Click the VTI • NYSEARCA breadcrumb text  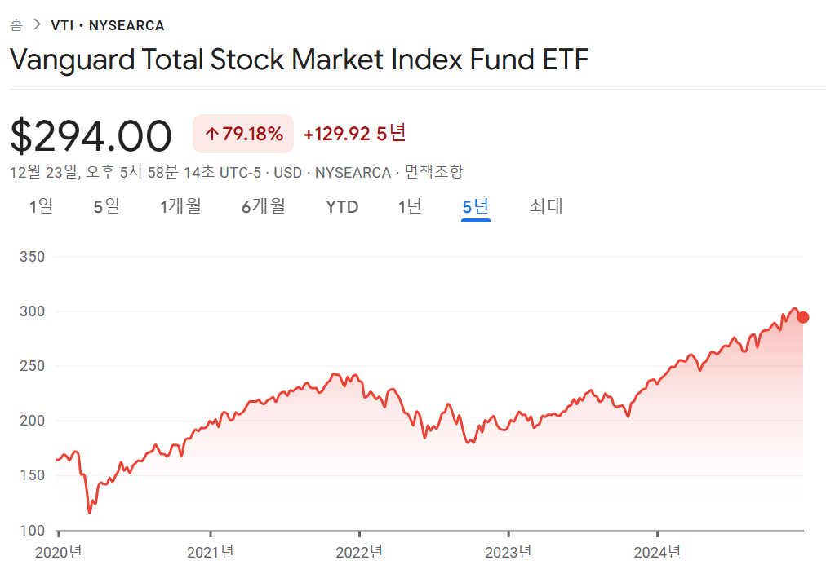click(108, 25)
